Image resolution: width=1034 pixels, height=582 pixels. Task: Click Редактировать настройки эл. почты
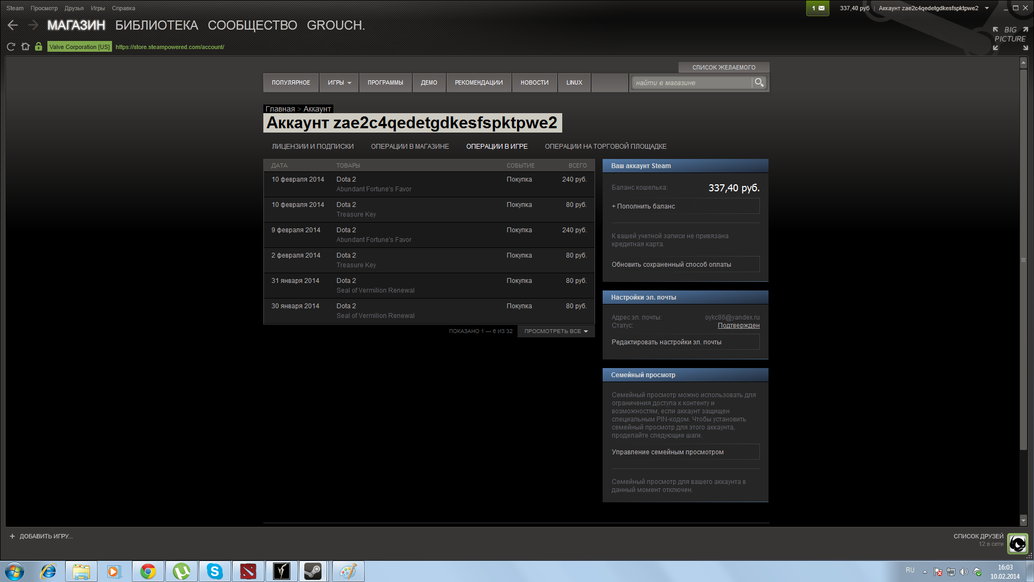pos(686,342)
